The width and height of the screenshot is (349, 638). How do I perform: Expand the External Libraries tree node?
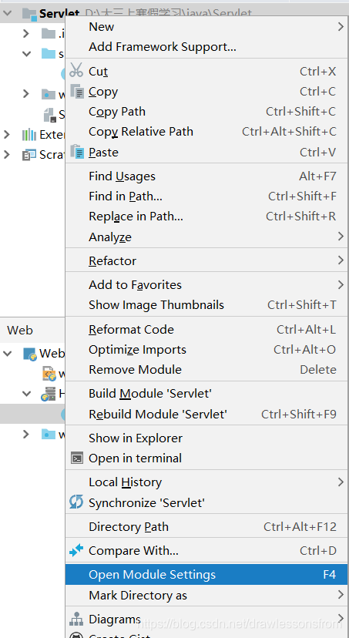click(6, 134)
